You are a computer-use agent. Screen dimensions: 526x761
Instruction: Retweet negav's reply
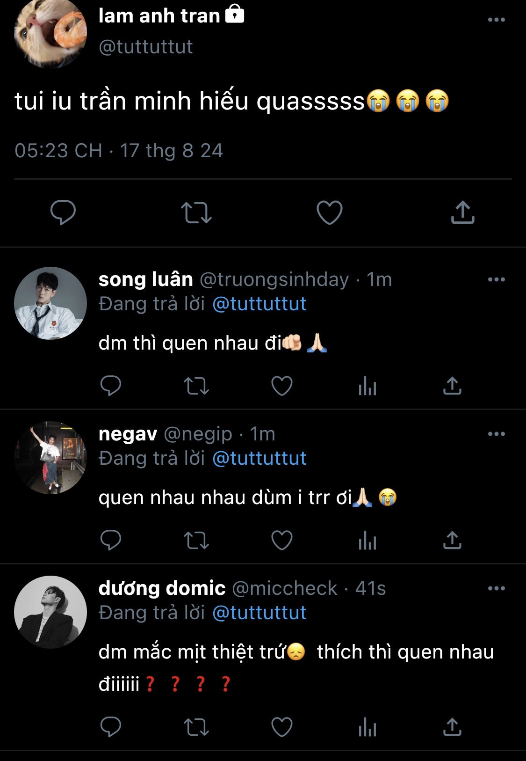click(196, 541)
